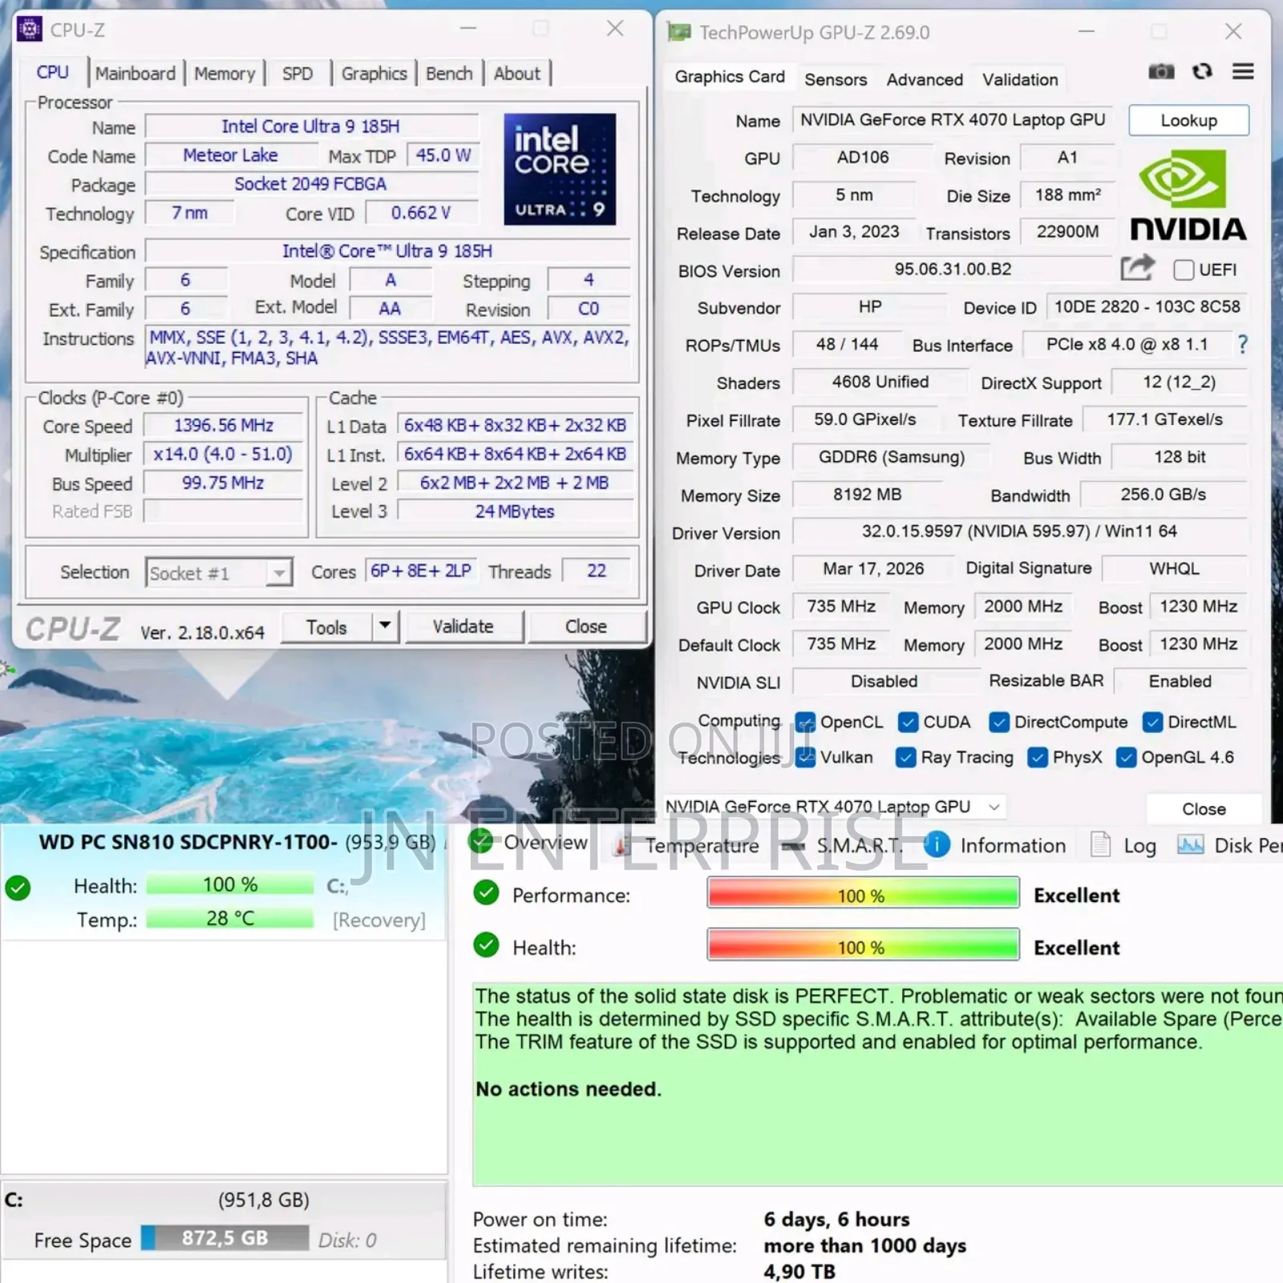1283x1283 pixels.
Task: Switch to the Memory tab in CPU-Z
Action: (x=225, y=74)
